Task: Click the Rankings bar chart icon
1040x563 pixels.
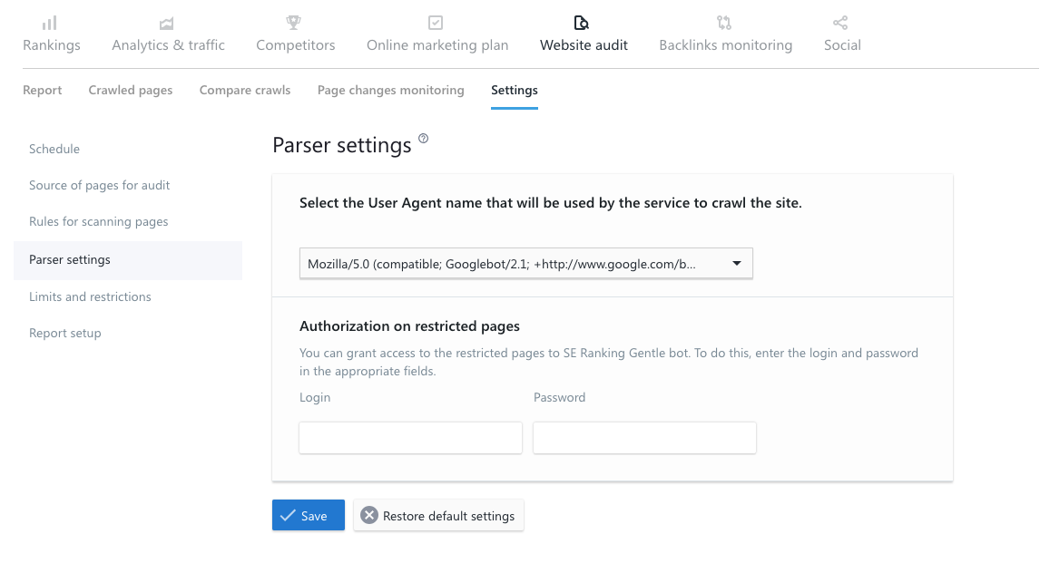Action: tap(51, 23)
